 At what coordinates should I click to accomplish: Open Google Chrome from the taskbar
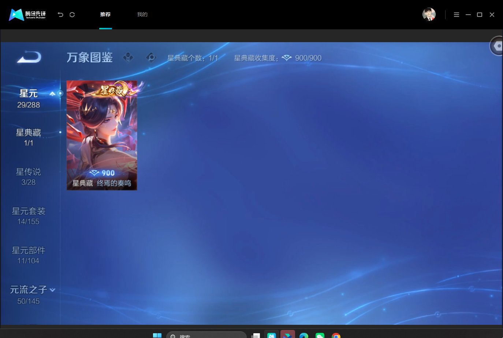(336, 335)
